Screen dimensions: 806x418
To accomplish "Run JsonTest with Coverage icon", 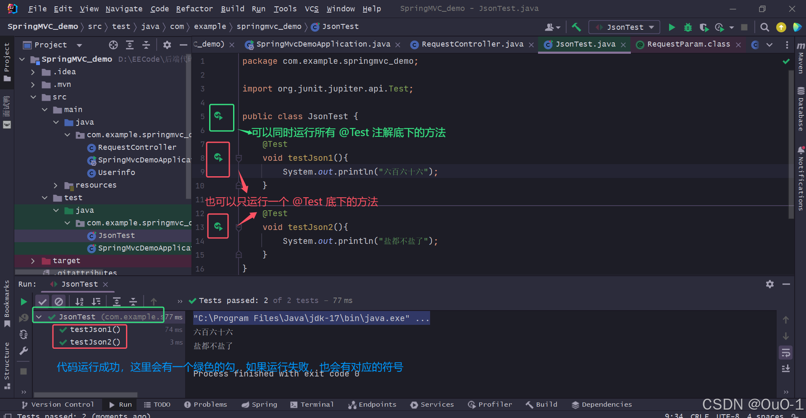I will click(704, 27).
